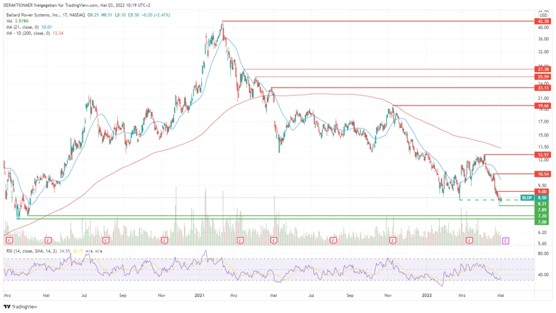The image size is (556, 313).
Task: Select the MA (21, close, 0) indicator legend
Action: pos(29,27)
